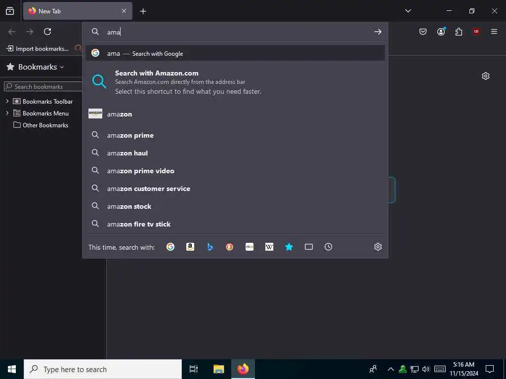Open Task View on taskbar

[194, 369]
